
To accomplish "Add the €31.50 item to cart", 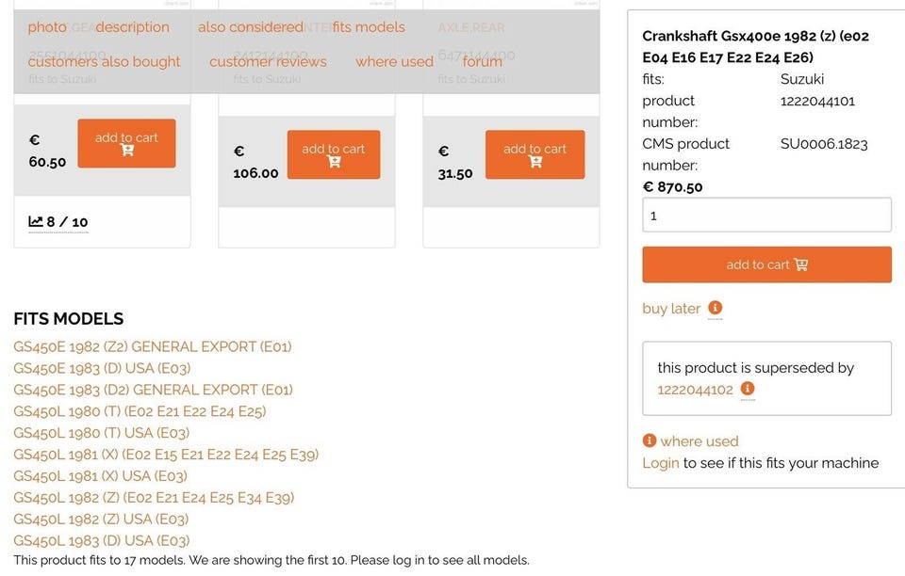I will (x=535, y=154).
